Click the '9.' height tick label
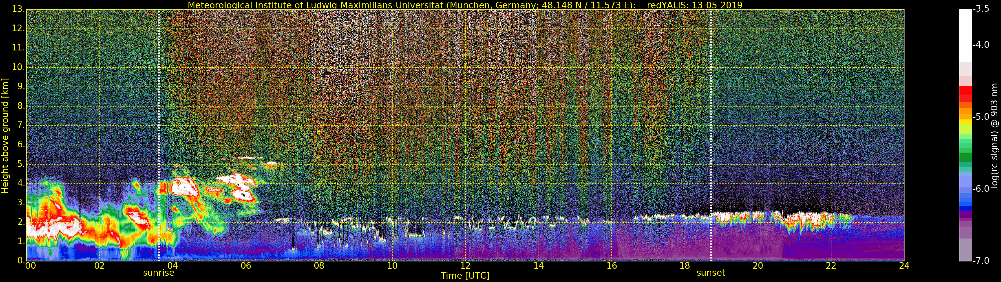This screenshot has height=282, width=1001. [x=21, y=86]
